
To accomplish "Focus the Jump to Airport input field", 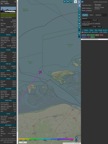I will [87, 27].
